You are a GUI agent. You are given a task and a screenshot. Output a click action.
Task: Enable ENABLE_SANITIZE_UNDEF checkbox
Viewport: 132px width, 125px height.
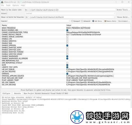tap(67, 54)
